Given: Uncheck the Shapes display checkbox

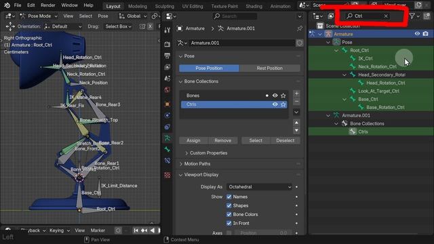Looking at the screenshot, I should pyautogui.click(x=229, y=205).
